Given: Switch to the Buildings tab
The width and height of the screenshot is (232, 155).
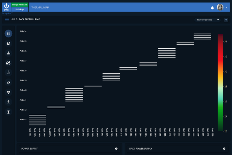Looking at the screenshot, I should click(20, 9).
